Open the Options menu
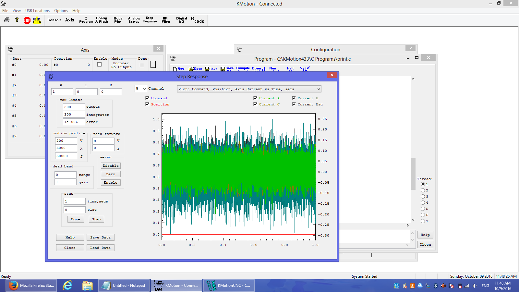This screenshot has height=292, width=519. pyautogui.click(x=61, y=11)
